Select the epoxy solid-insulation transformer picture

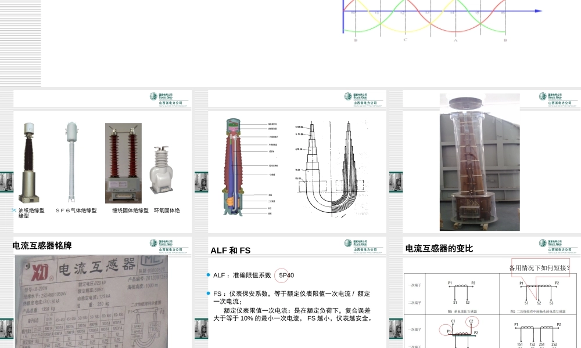pyautogui.click(x=162, y=170)
